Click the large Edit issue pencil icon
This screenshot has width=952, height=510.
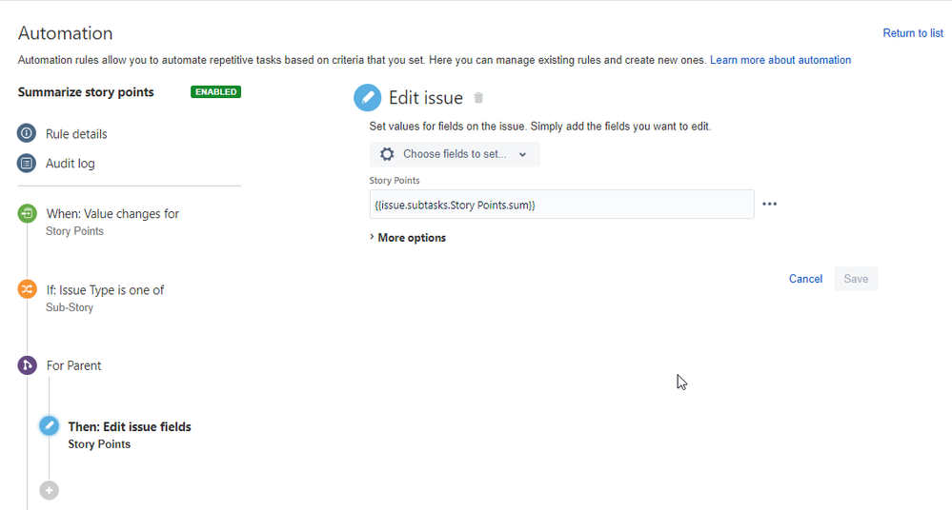(367, 98)
